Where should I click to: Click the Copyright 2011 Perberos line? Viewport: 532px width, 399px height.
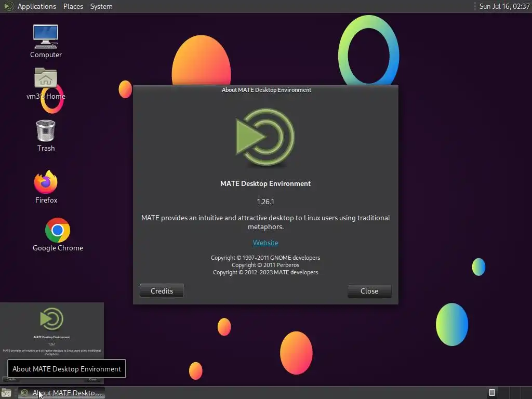[265, 265]
